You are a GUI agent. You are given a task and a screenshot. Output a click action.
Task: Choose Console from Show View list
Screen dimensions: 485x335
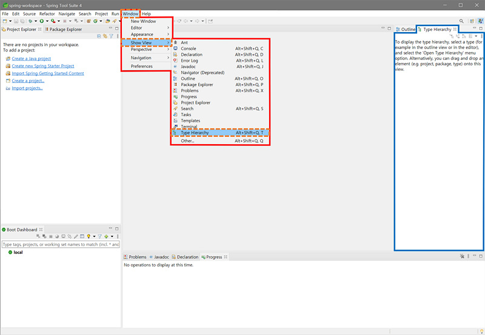[220, 48]
